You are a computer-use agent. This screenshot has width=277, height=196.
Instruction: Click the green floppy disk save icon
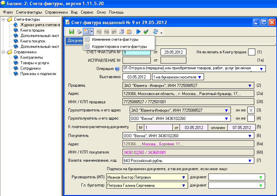[72, 32]
